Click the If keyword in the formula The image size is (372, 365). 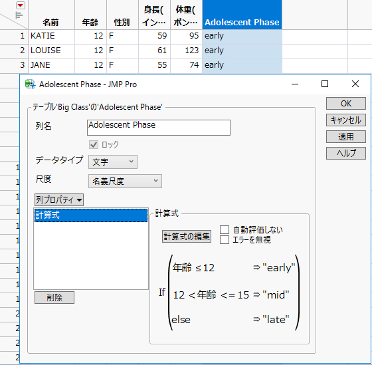pyautogui.click(x=162, y=293)
